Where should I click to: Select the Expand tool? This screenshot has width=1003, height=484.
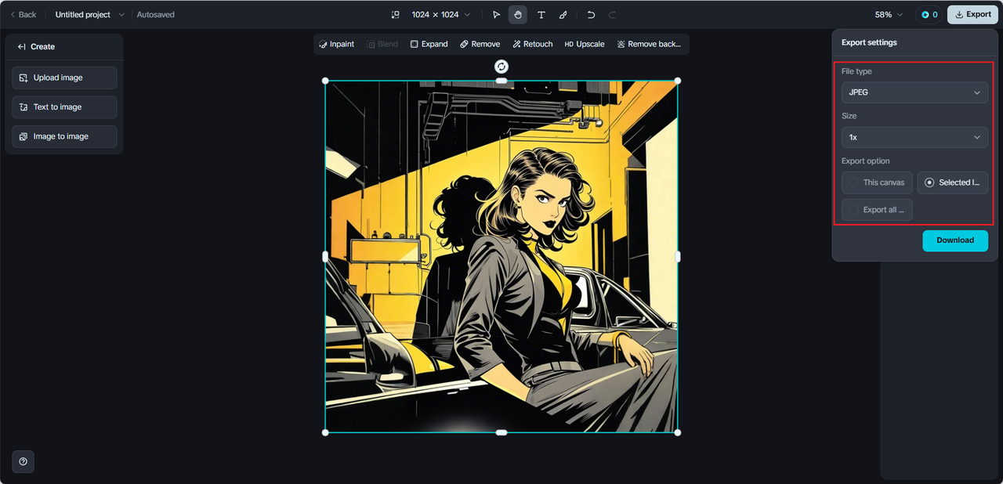coord(429,45)
